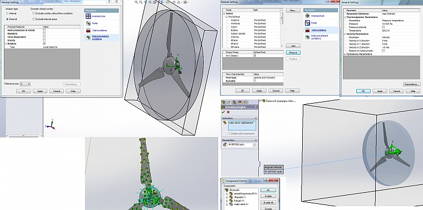Open first Feature Manager tab above Rotating Region

pyautogui.click(x=223, y=102)
